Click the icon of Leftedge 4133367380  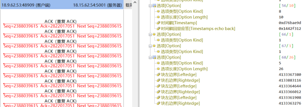158,75
